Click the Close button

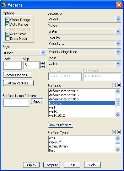coord(72,165)
